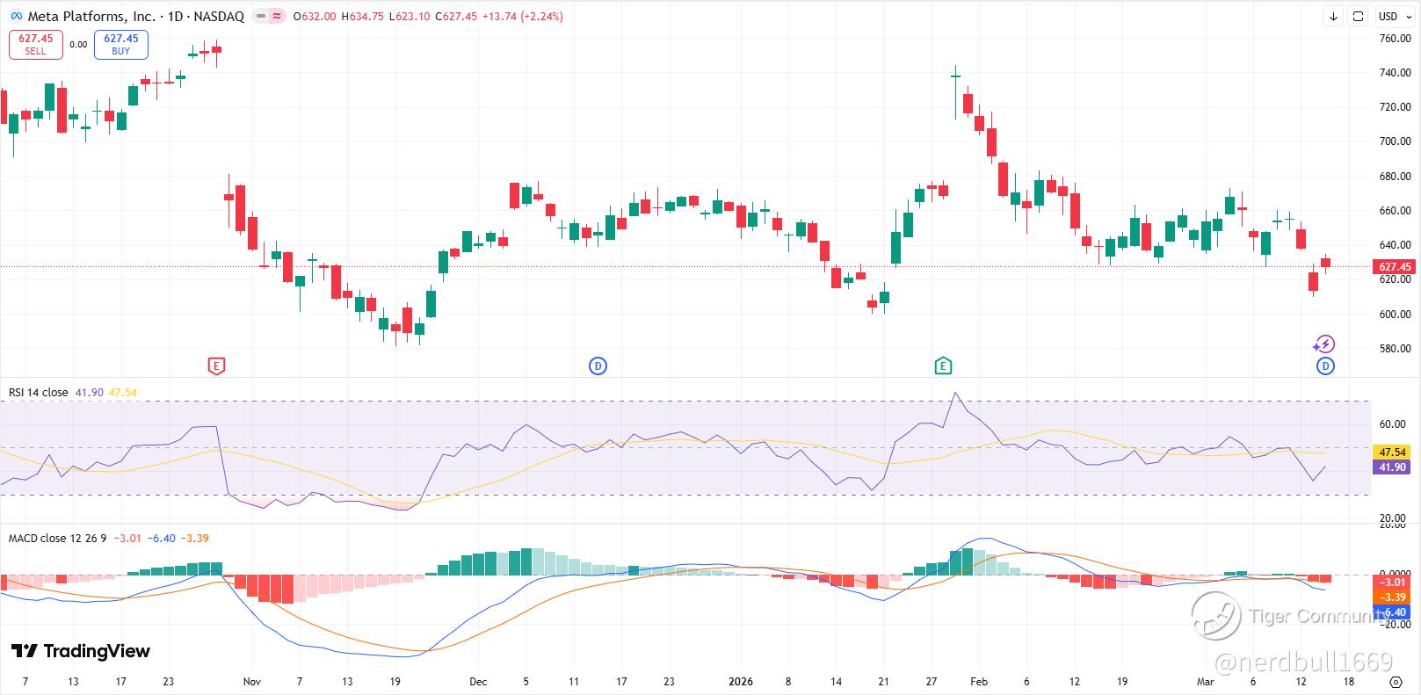
Task: Click the 740.00 price axis label
Action: 1396,73
